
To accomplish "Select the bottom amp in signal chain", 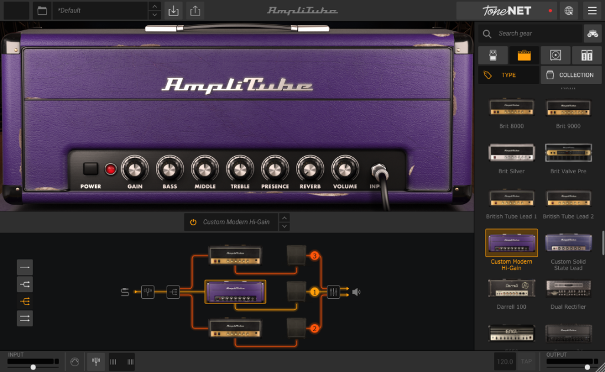I will [235, 328].
